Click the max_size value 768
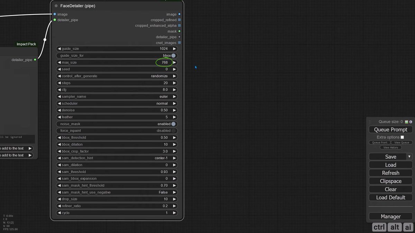The image size is (415, 233). pos(165,62)
